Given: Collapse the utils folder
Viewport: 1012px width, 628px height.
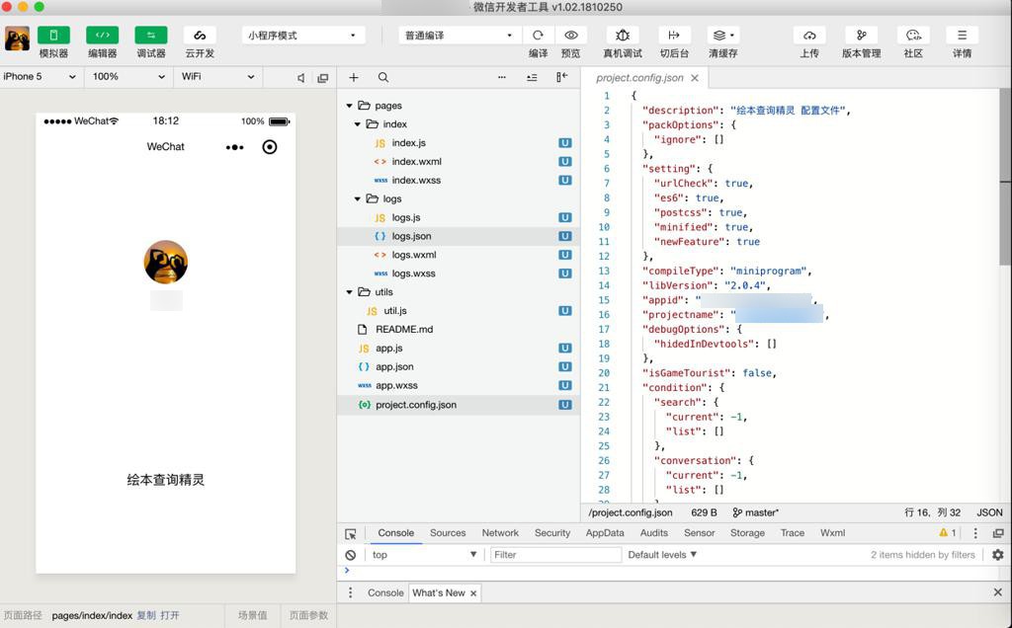Looking at the screenshot, I should 349,292.
